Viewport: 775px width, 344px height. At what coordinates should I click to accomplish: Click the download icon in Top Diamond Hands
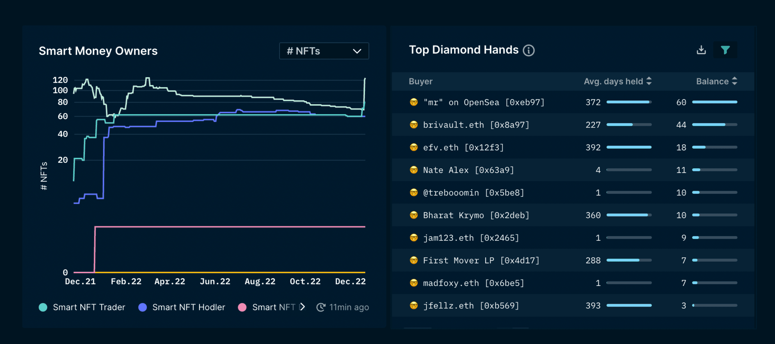pyautogui.click(x=701, y=50)
